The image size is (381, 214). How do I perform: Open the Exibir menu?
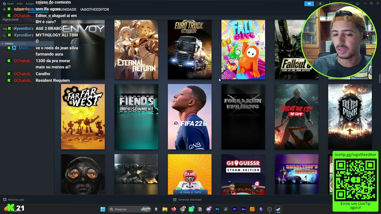click(x=20, y=4)
